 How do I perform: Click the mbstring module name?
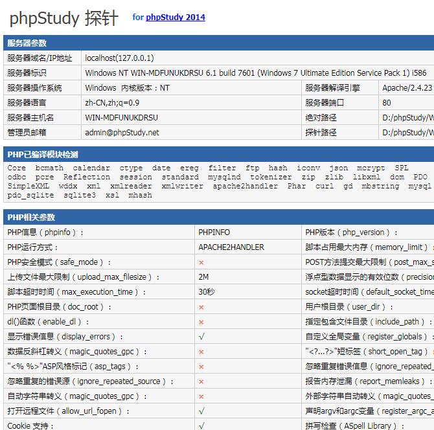(381, 186)
